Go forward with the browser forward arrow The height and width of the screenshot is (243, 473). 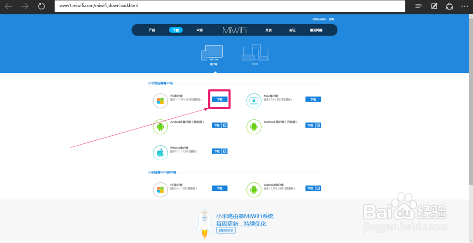pyautogui.click(x=25, y=6)
